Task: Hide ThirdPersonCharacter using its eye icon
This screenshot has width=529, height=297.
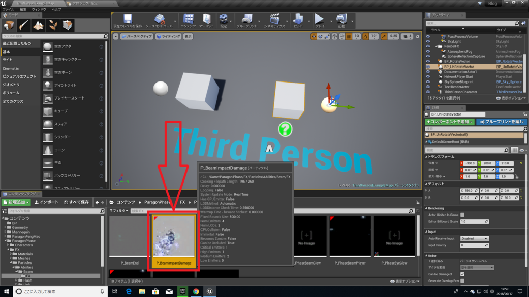Action: tap(428, 92)
